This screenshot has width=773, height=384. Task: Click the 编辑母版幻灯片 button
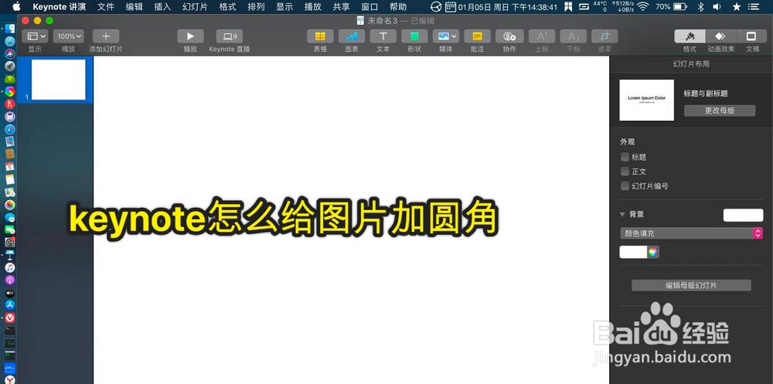pyautogui.click(x=691, y=285)
